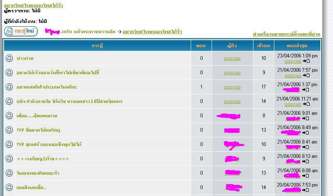The width and height of the screenshot is (333, 196).
Task: Click the topic icon next to เคยสังเกตมั้ย..
Action: click(9, 187)
